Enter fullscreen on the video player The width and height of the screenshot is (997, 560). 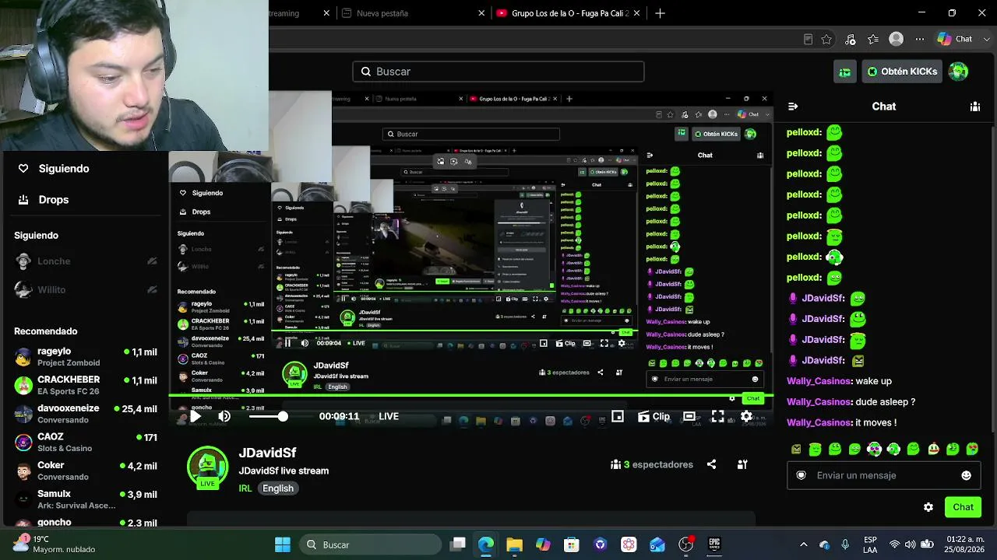click(x=717, y=416)
